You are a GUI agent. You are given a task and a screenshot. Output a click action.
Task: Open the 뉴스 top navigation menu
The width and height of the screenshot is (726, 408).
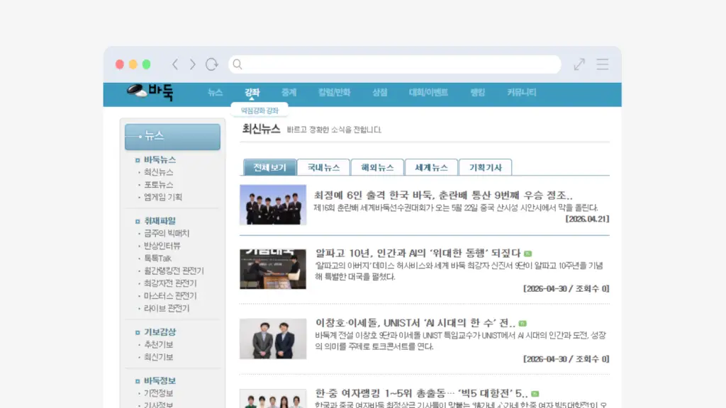click(215, 93)
